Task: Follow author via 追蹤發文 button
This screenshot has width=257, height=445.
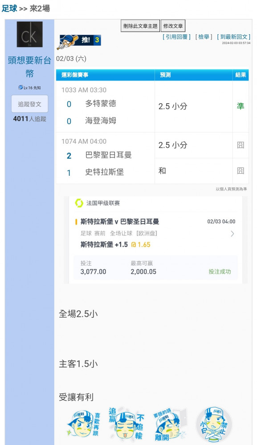Action: click(29, 104)
